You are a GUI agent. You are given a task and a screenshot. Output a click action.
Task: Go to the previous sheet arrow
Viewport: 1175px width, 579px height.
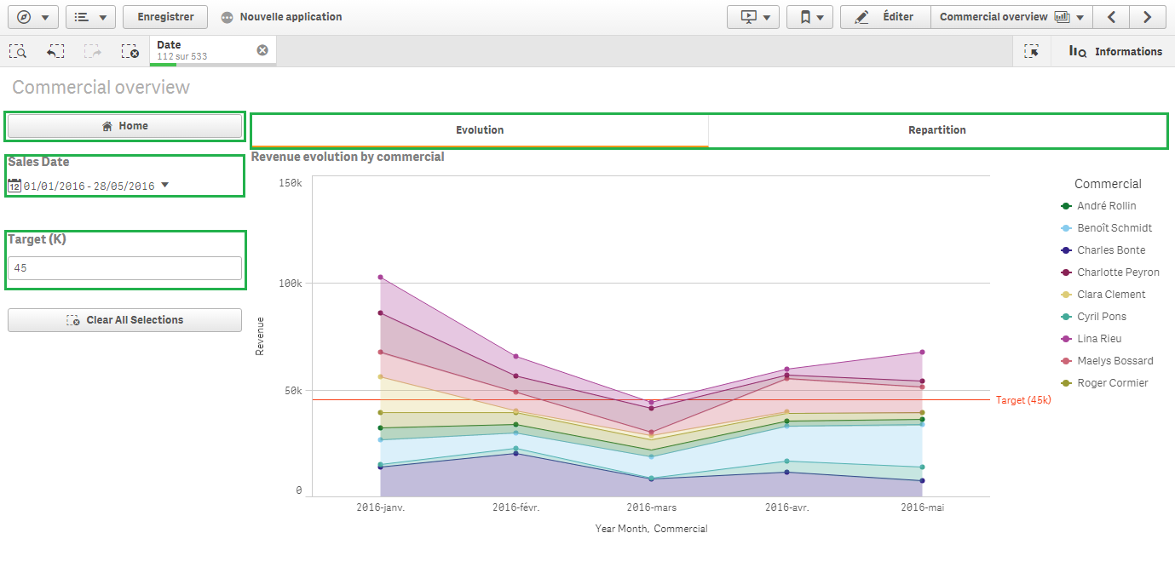(x=1111, y=17)
